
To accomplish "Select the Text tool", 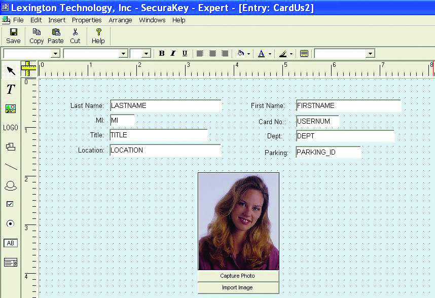I will tap(11, 89).
